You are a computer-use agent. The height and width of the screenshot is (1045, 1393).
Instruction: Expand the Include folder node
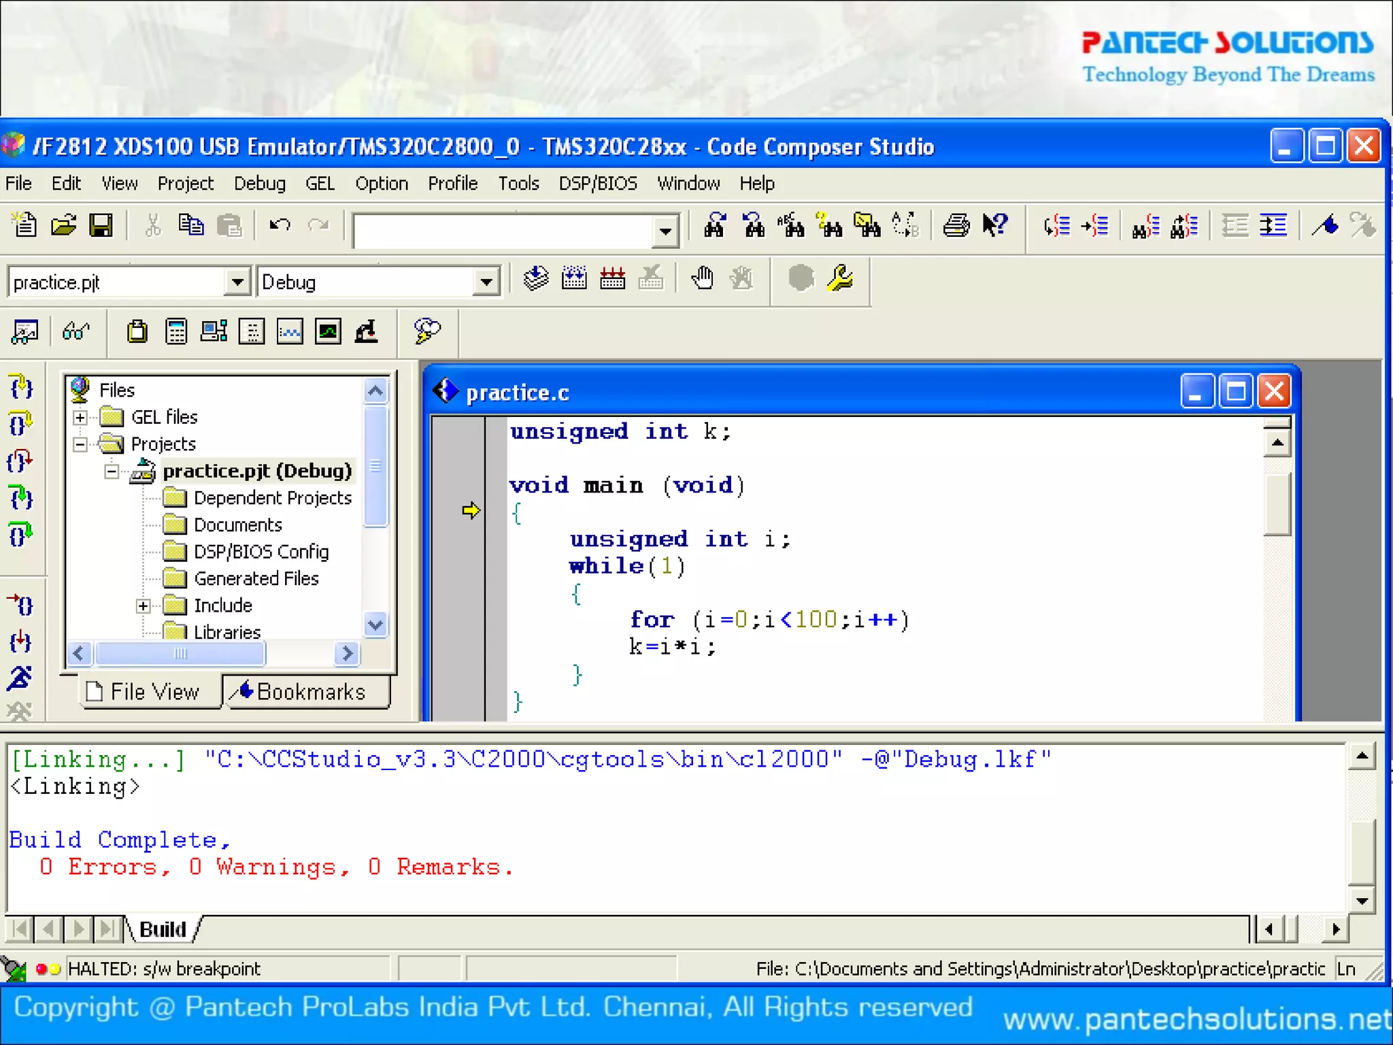coord(143,606)
